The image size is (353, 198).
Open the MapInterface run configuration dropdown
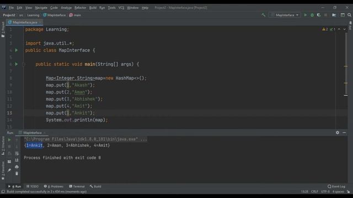coord(285,15)
